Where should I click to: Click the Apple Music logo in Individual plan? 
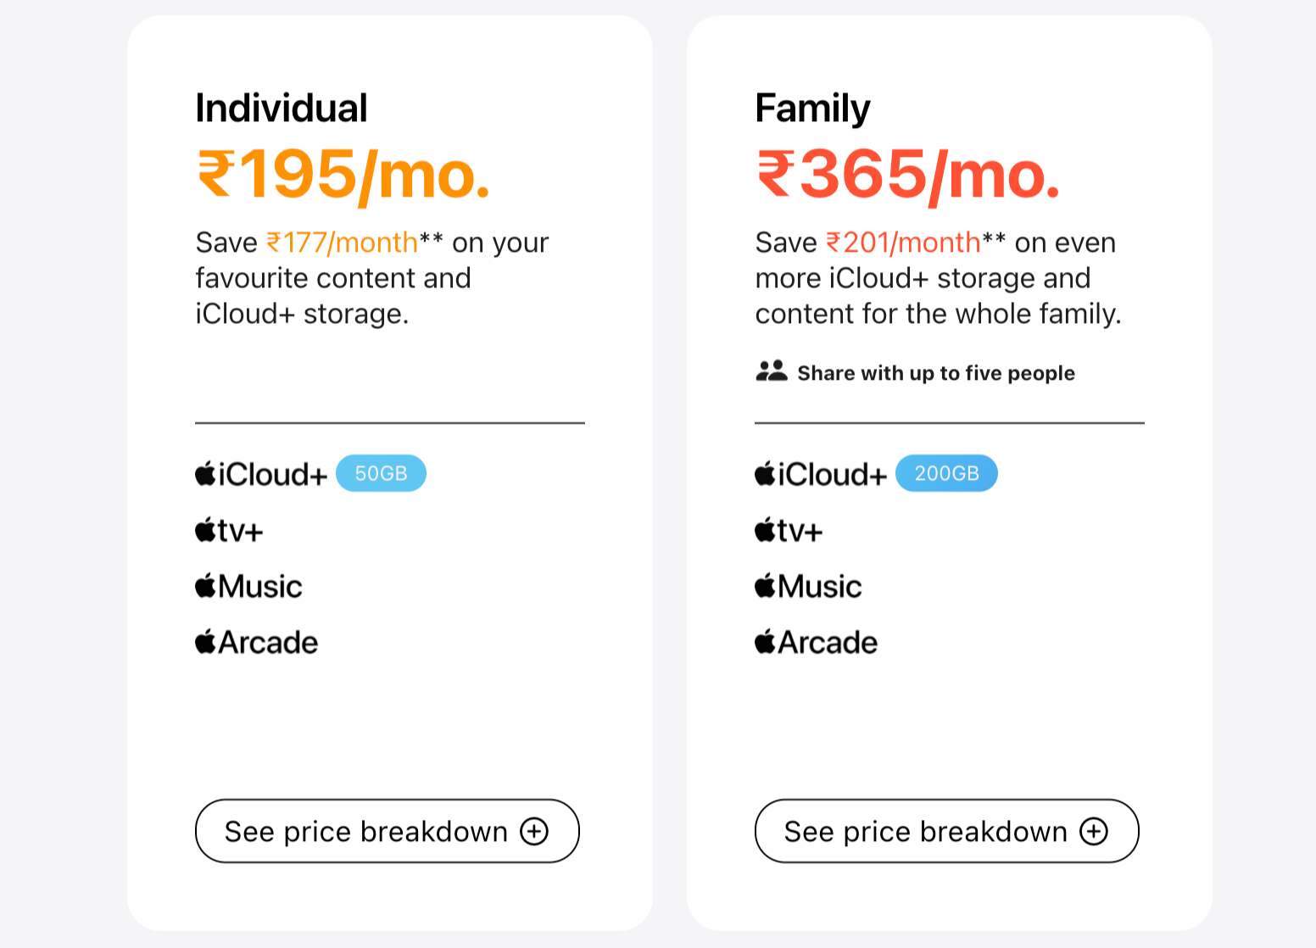(248, 586)
